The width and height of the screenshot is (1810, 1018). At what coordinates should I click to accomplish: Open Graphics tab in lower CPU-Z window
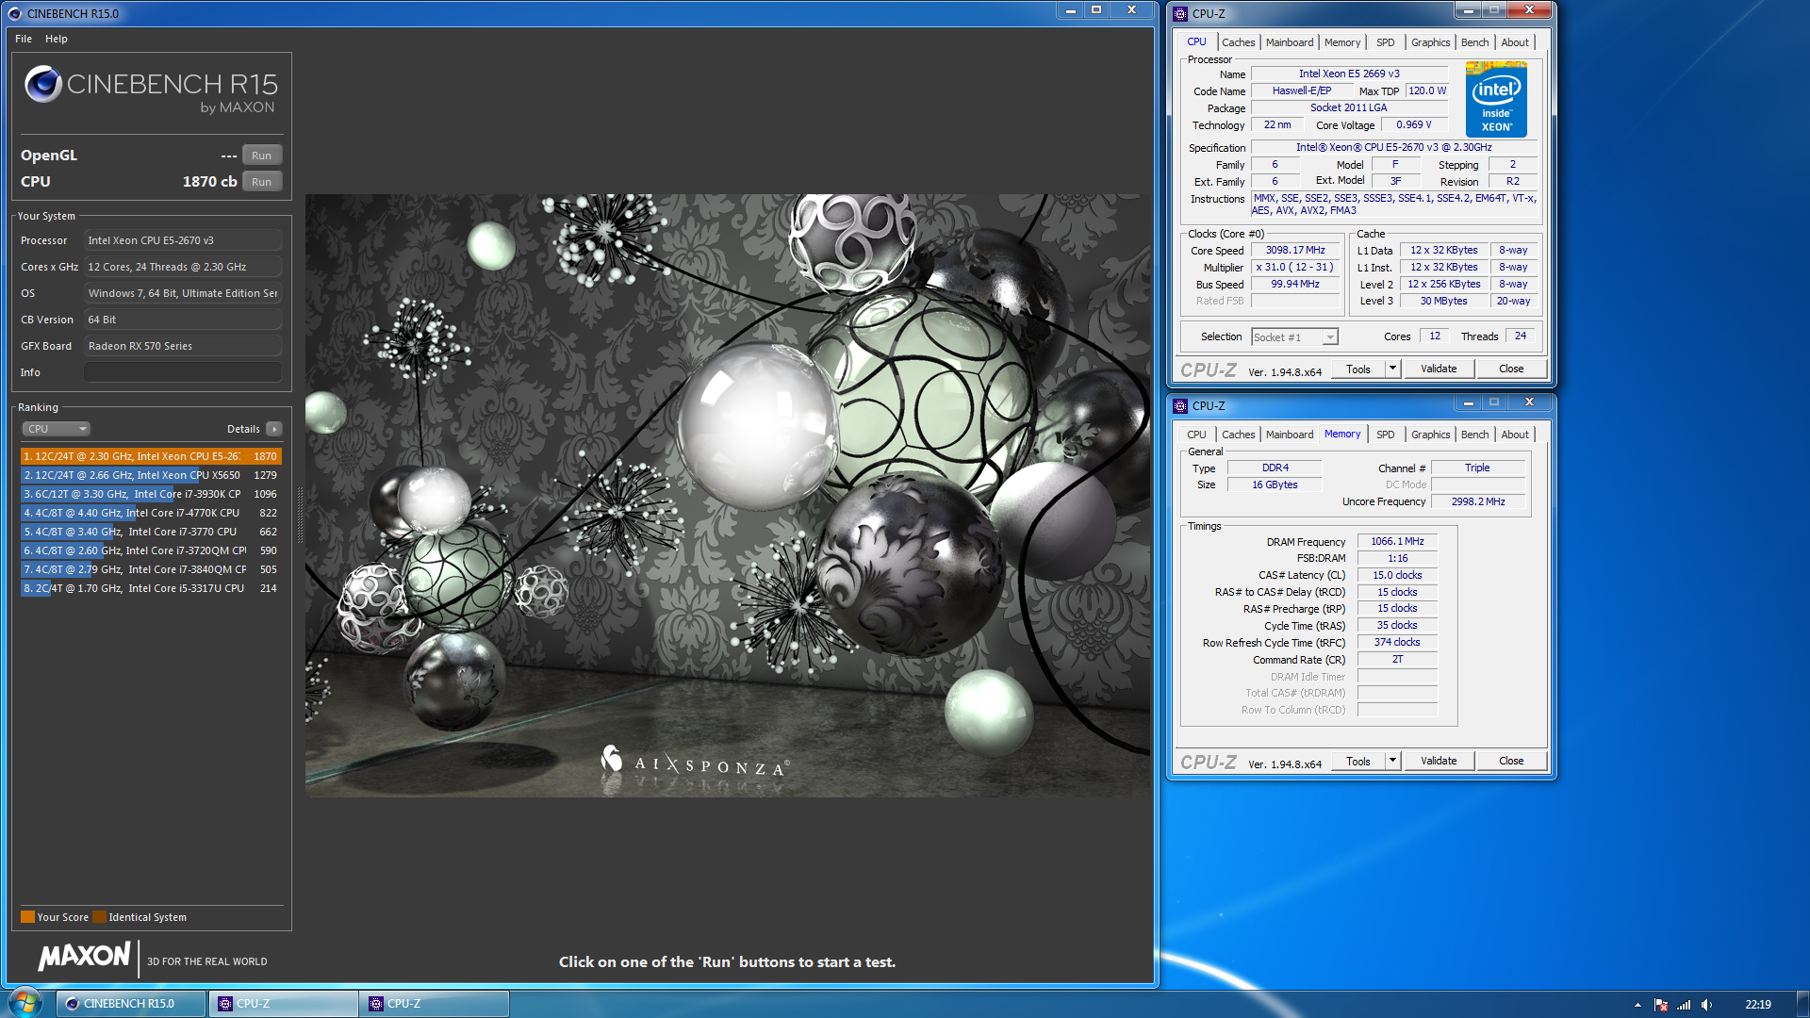tap(1430, 435)
